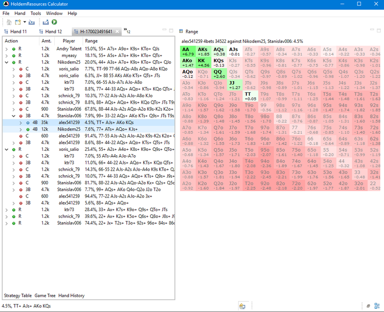
Task: Click the import tray toolbar icon
Action: [x=32, y=22]
